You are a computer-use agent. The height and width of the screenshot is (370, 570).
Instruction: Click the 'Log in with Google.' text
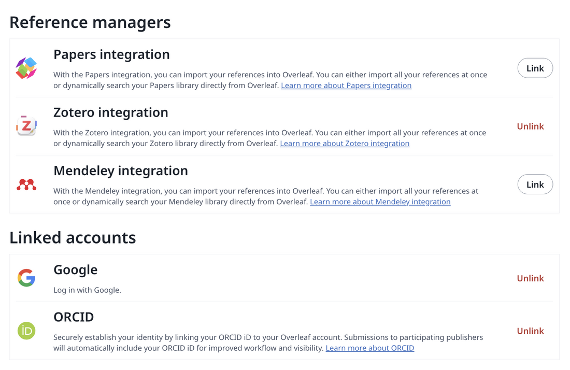coord(87,290)
